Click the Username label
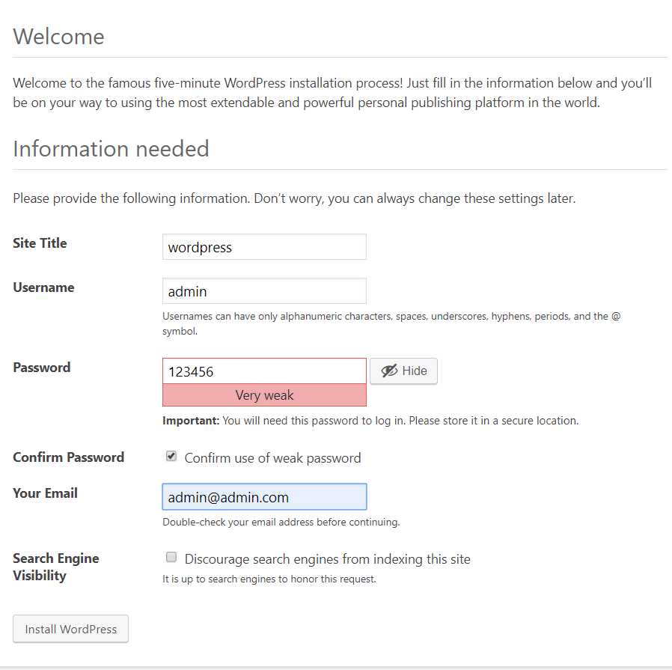This screenshot has width=672, height=670. [43, 287]
